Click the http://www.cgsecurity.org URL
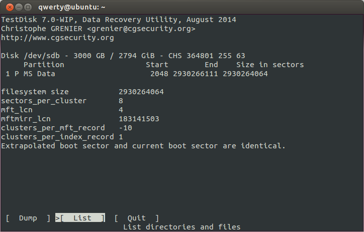This screenshot has width=364, height=232. (x=58, y=38)
